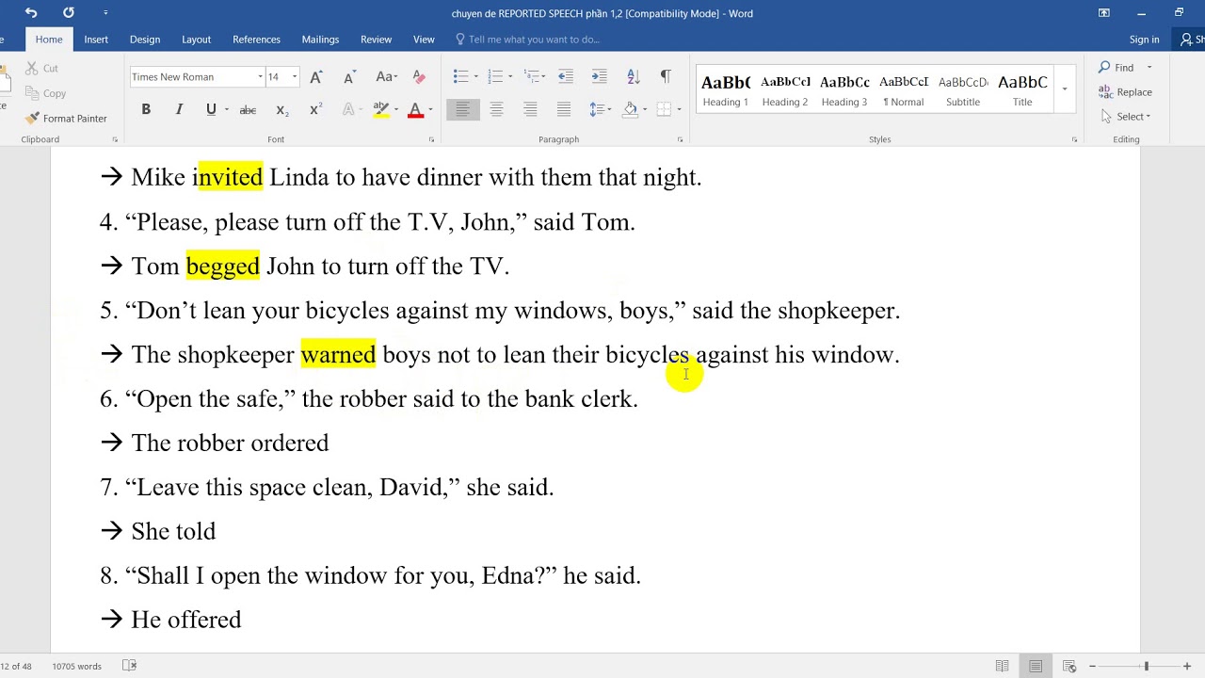Open the Layout tab
This screenshot has height=678, width=1205.
pyautogui.click(x=196, y=40)
